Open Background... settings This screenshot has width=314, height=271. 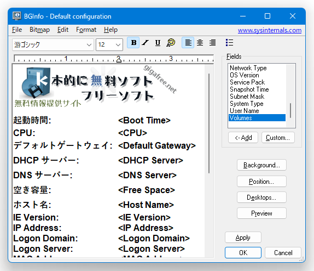click(261, 165)
